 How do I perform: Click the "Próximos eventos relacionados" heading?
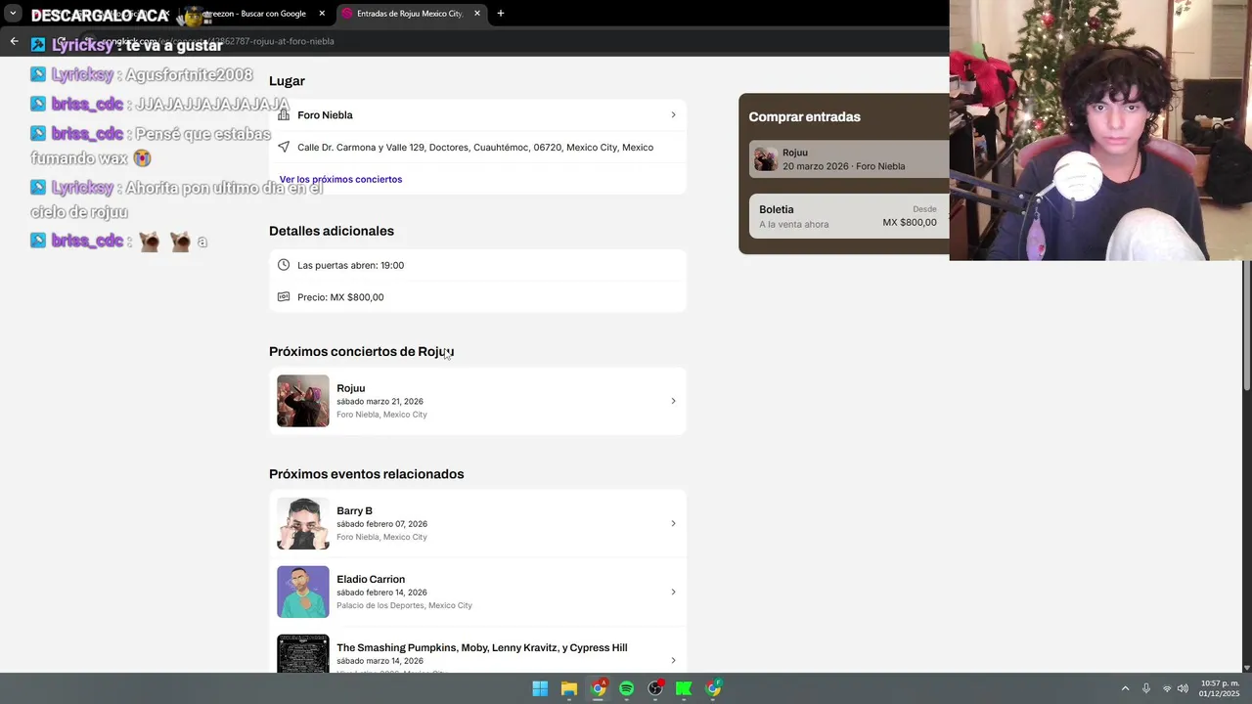coord(367,474)
